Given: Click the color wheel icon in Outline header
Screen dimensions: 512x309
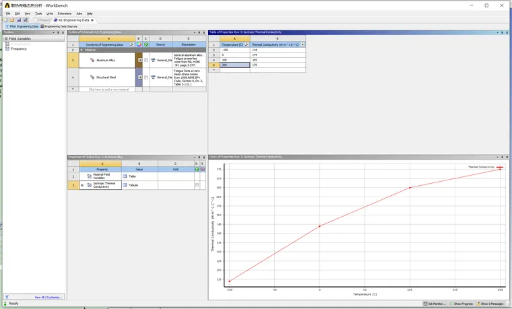Looking at the screenshot, I should coord(139,44).
